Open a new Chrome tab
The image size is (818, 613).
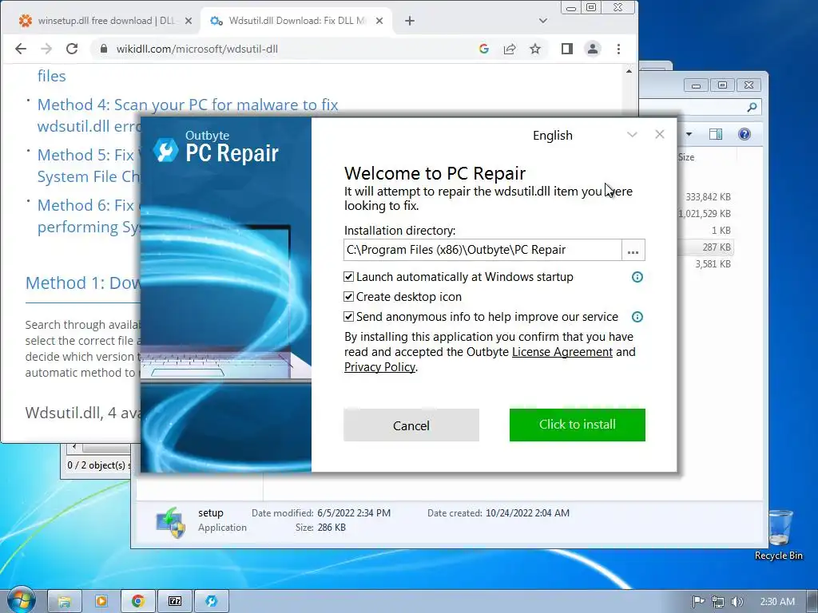(410, 21)
